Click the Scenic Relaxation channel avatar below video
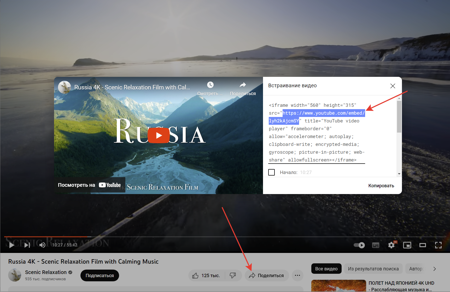This screenshot has width=450, height=292. tap(15, 275)
